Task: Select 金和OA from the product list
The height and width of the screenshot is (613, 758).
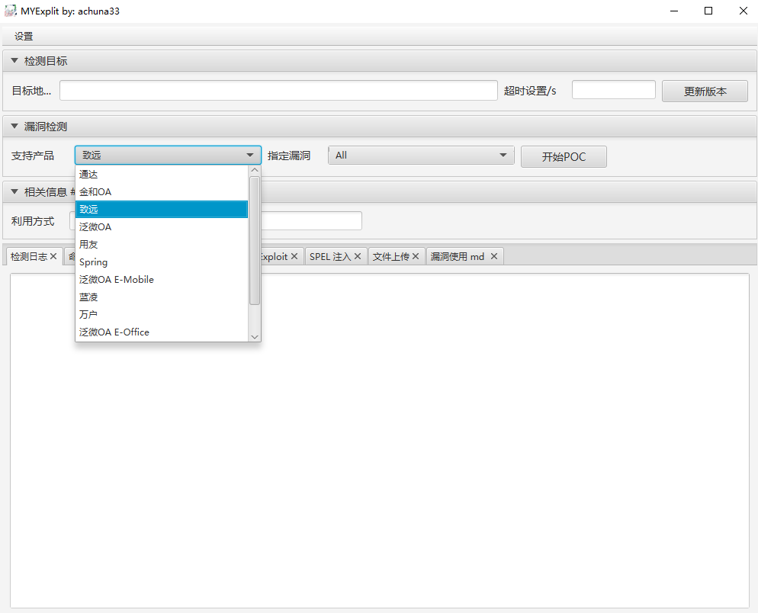Action: (162, 192)
